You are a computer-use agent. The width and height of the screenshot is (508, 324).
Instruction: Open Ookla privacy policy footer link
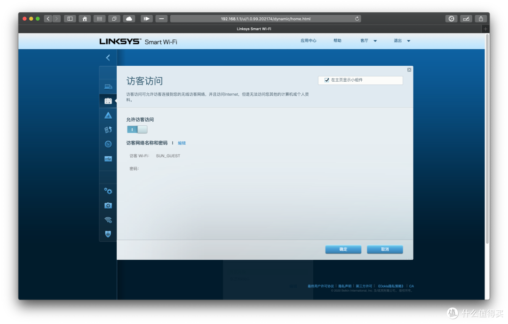[390, 286]
